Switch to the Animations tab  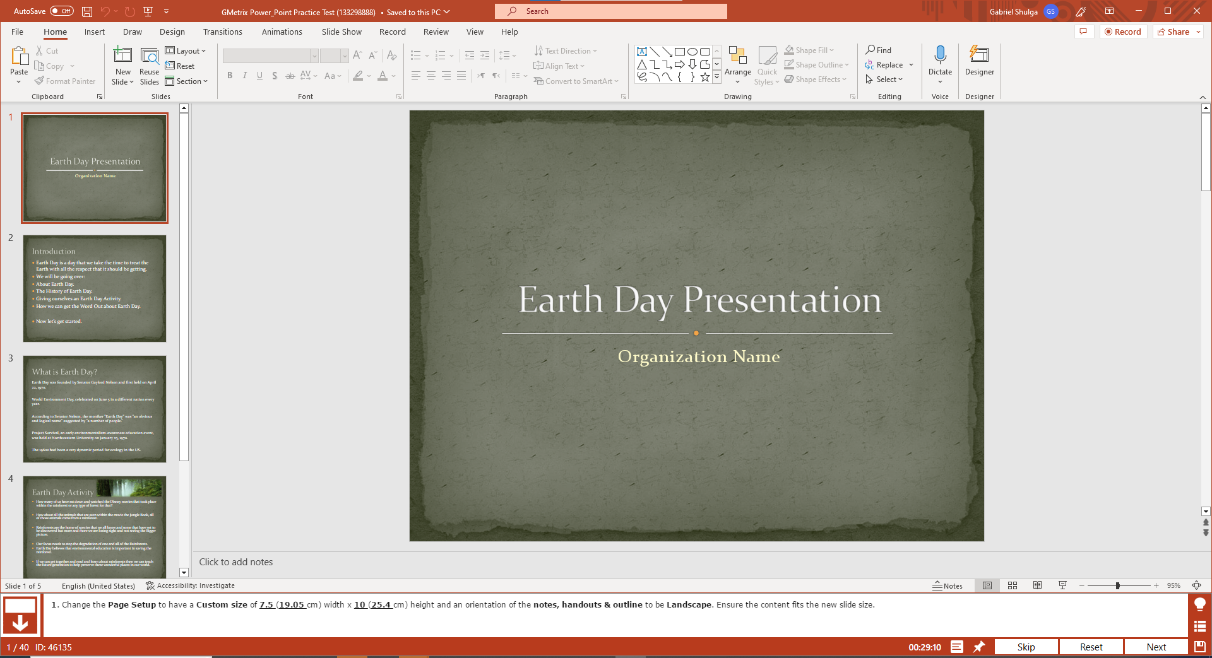pyautogui.click(x=282, y=32)
